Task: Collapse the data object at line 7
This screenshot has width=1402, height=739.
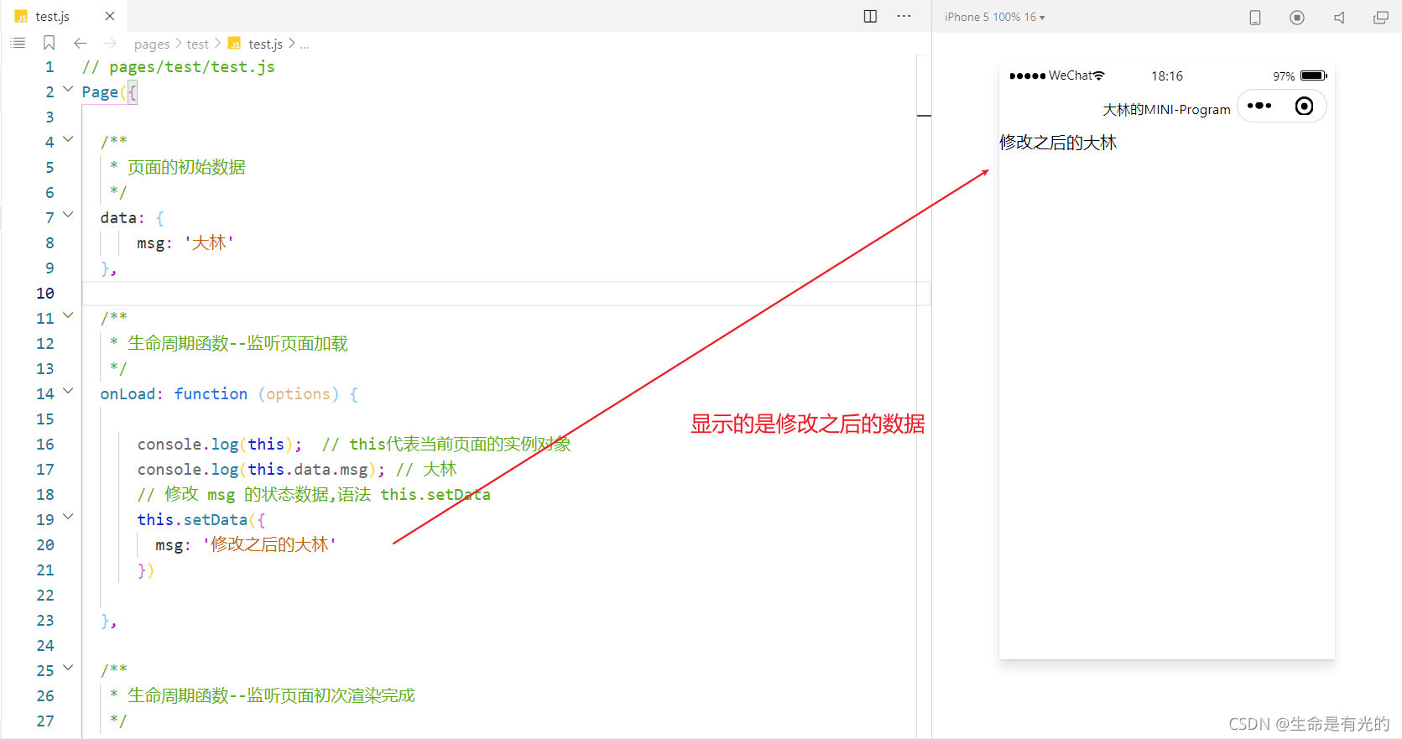Action: coord(68,215)
